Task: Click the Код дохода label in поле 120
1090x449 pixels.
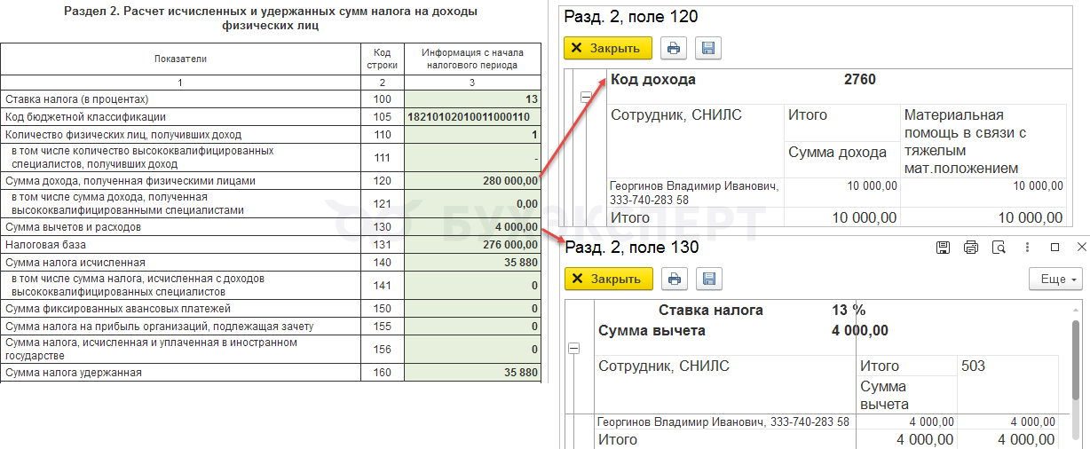Action: (x=653, y=80)
